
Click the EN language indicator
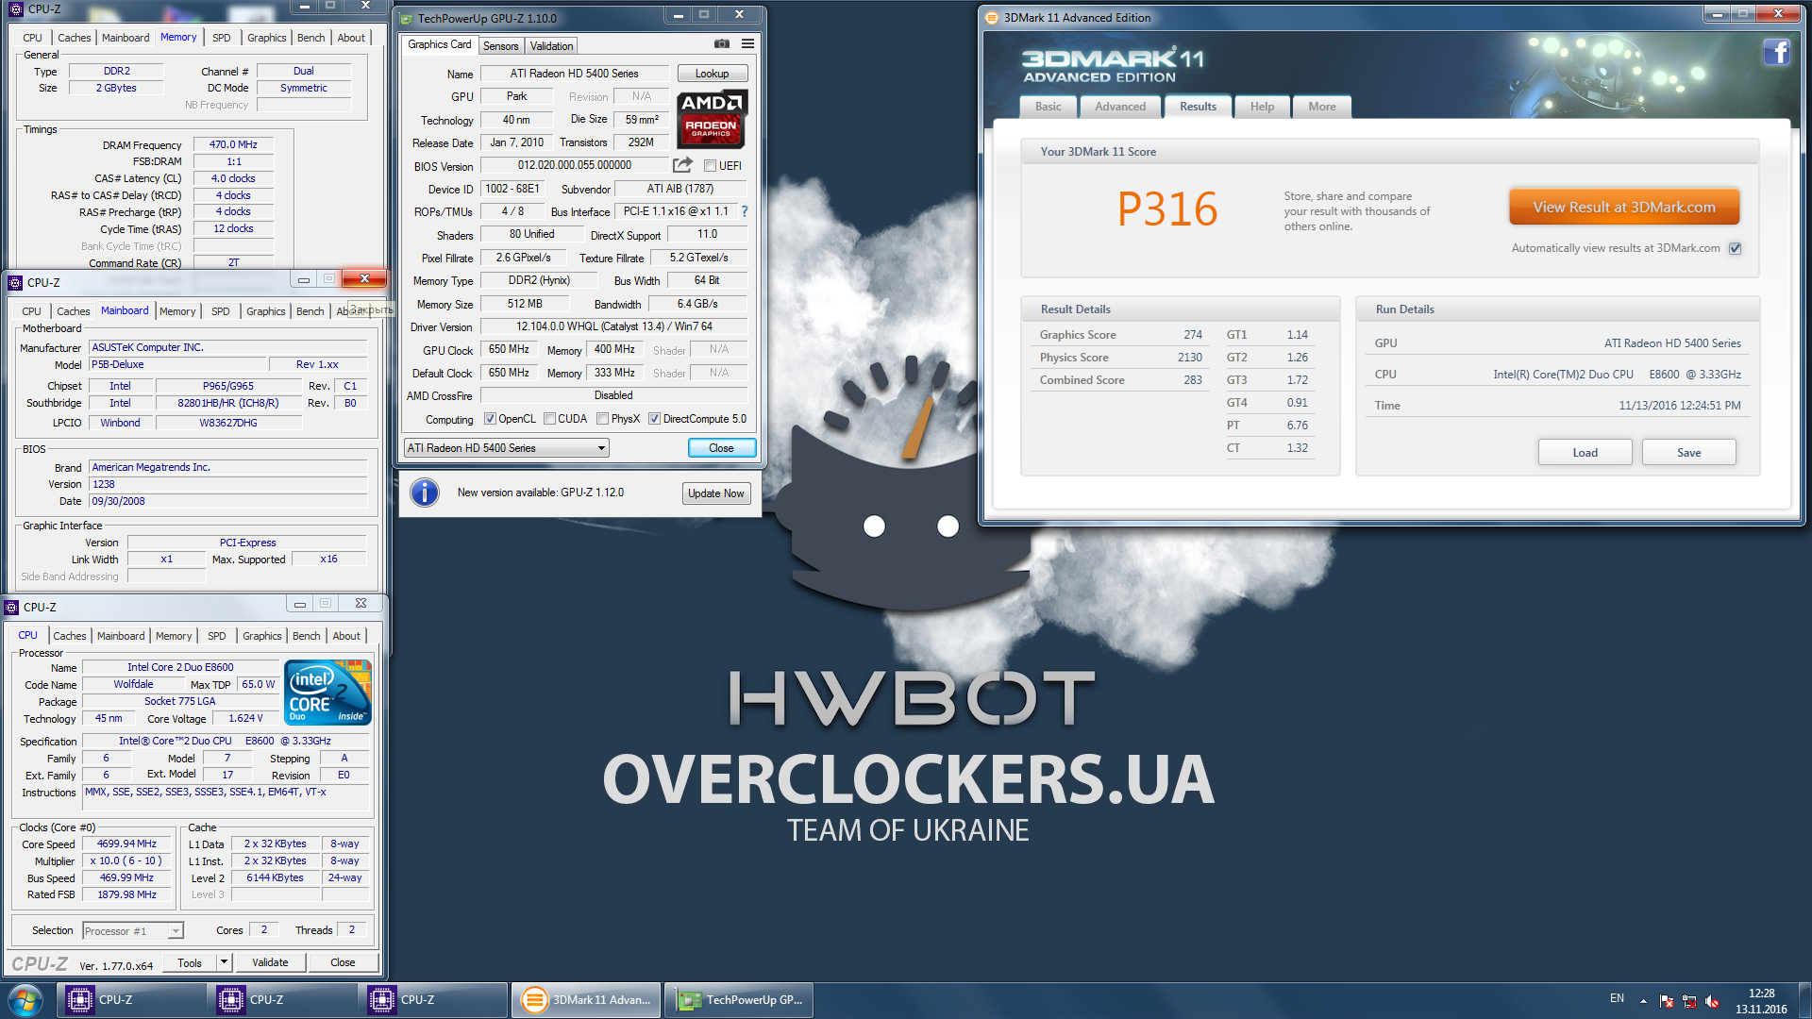(1617, 998)
